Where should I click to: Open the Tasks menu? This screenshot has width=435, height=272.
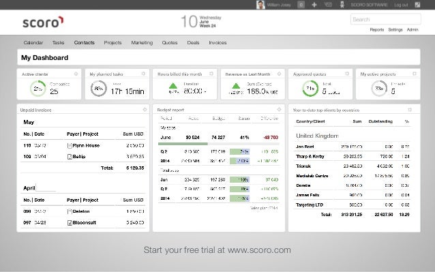pyautogui.click(x=58, y=43)
